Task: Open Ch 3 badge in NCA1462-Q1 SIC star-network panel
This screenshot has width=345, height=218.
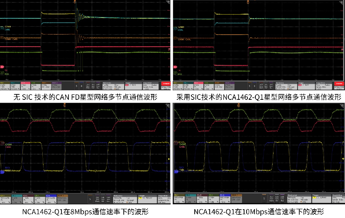Action: pos(199,86)
